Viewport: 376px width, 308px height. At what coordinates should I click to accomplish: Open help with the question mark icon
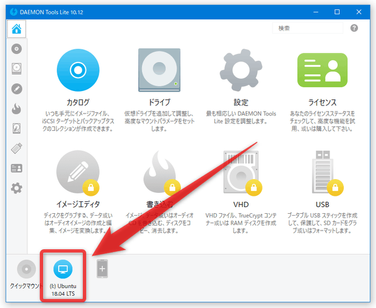[x=354, y=28]
